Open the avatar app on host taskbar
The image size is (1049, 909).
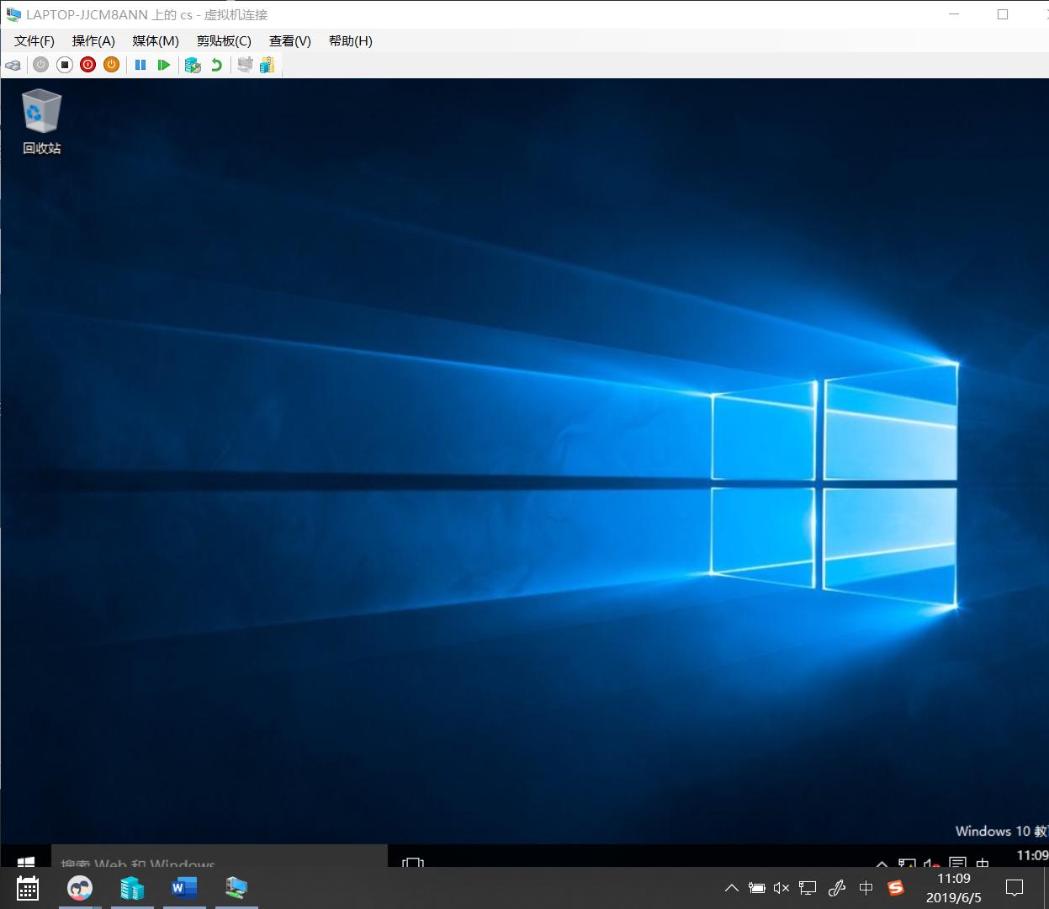[x=80, y=888]
